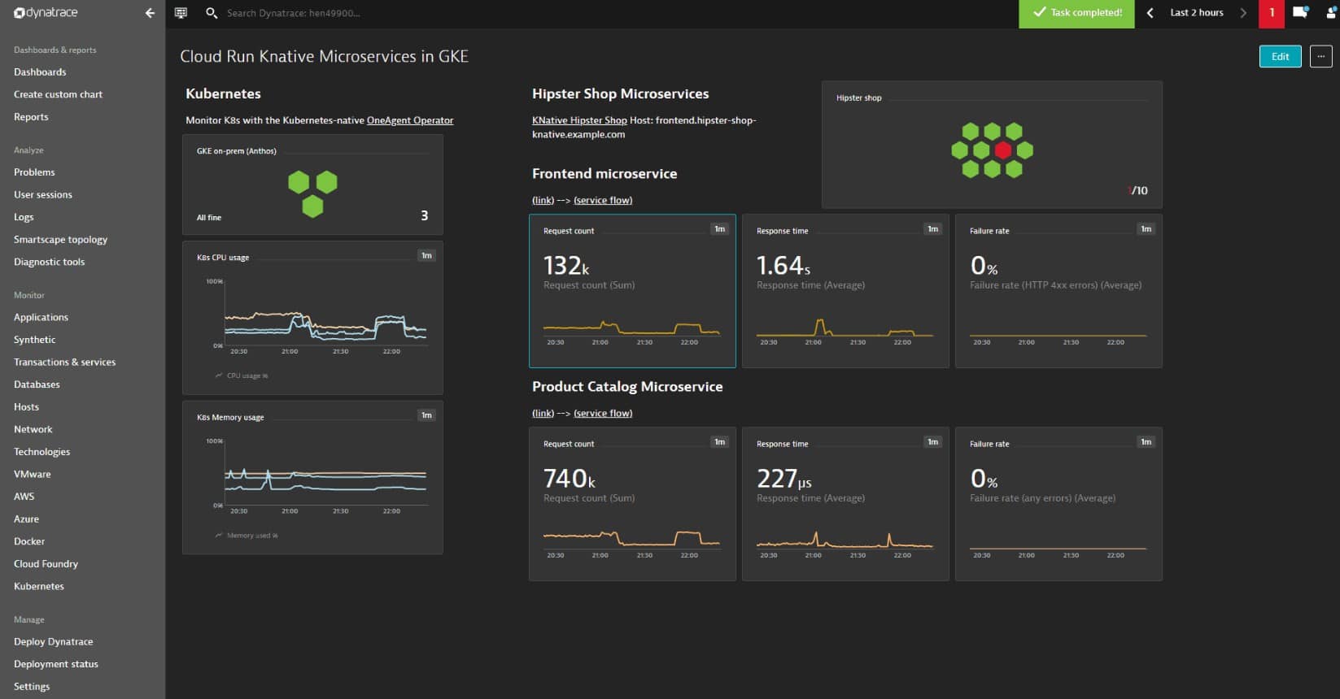Open Deploy Dynatrace in sidebar
The image size is (1340, 699).
click(53, 642)
